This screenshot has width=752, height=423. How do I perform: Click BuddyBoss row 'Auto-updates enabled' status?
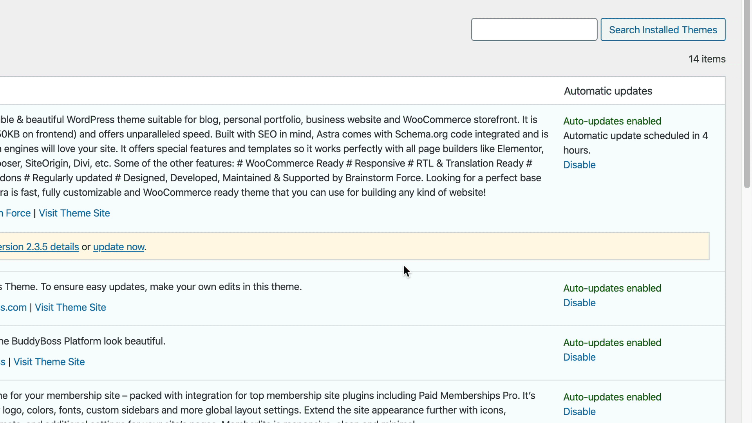pyautogui.click(x=612, y=343)
